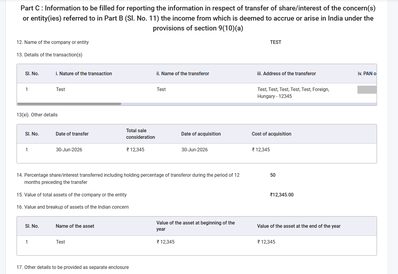
Task: Select the 'Address of the transferor' column header
Action: tap(286, 73)
